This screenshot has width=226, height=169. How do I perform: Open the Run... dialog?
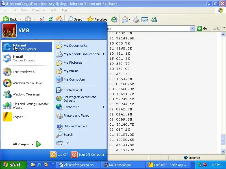(x=80, y=143)
